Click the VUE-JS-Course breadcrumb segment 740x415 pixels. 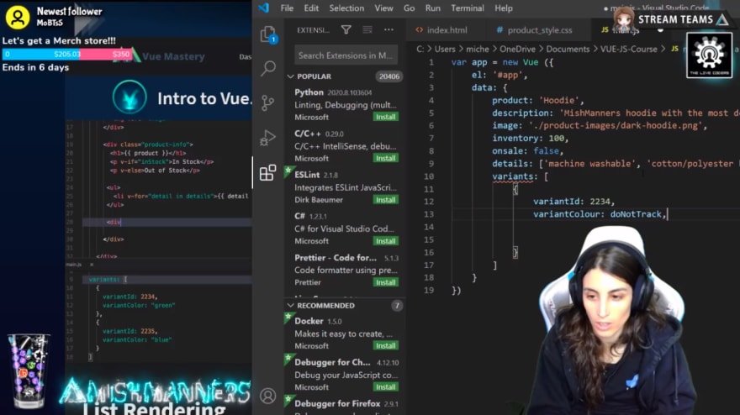pos(629,49)
